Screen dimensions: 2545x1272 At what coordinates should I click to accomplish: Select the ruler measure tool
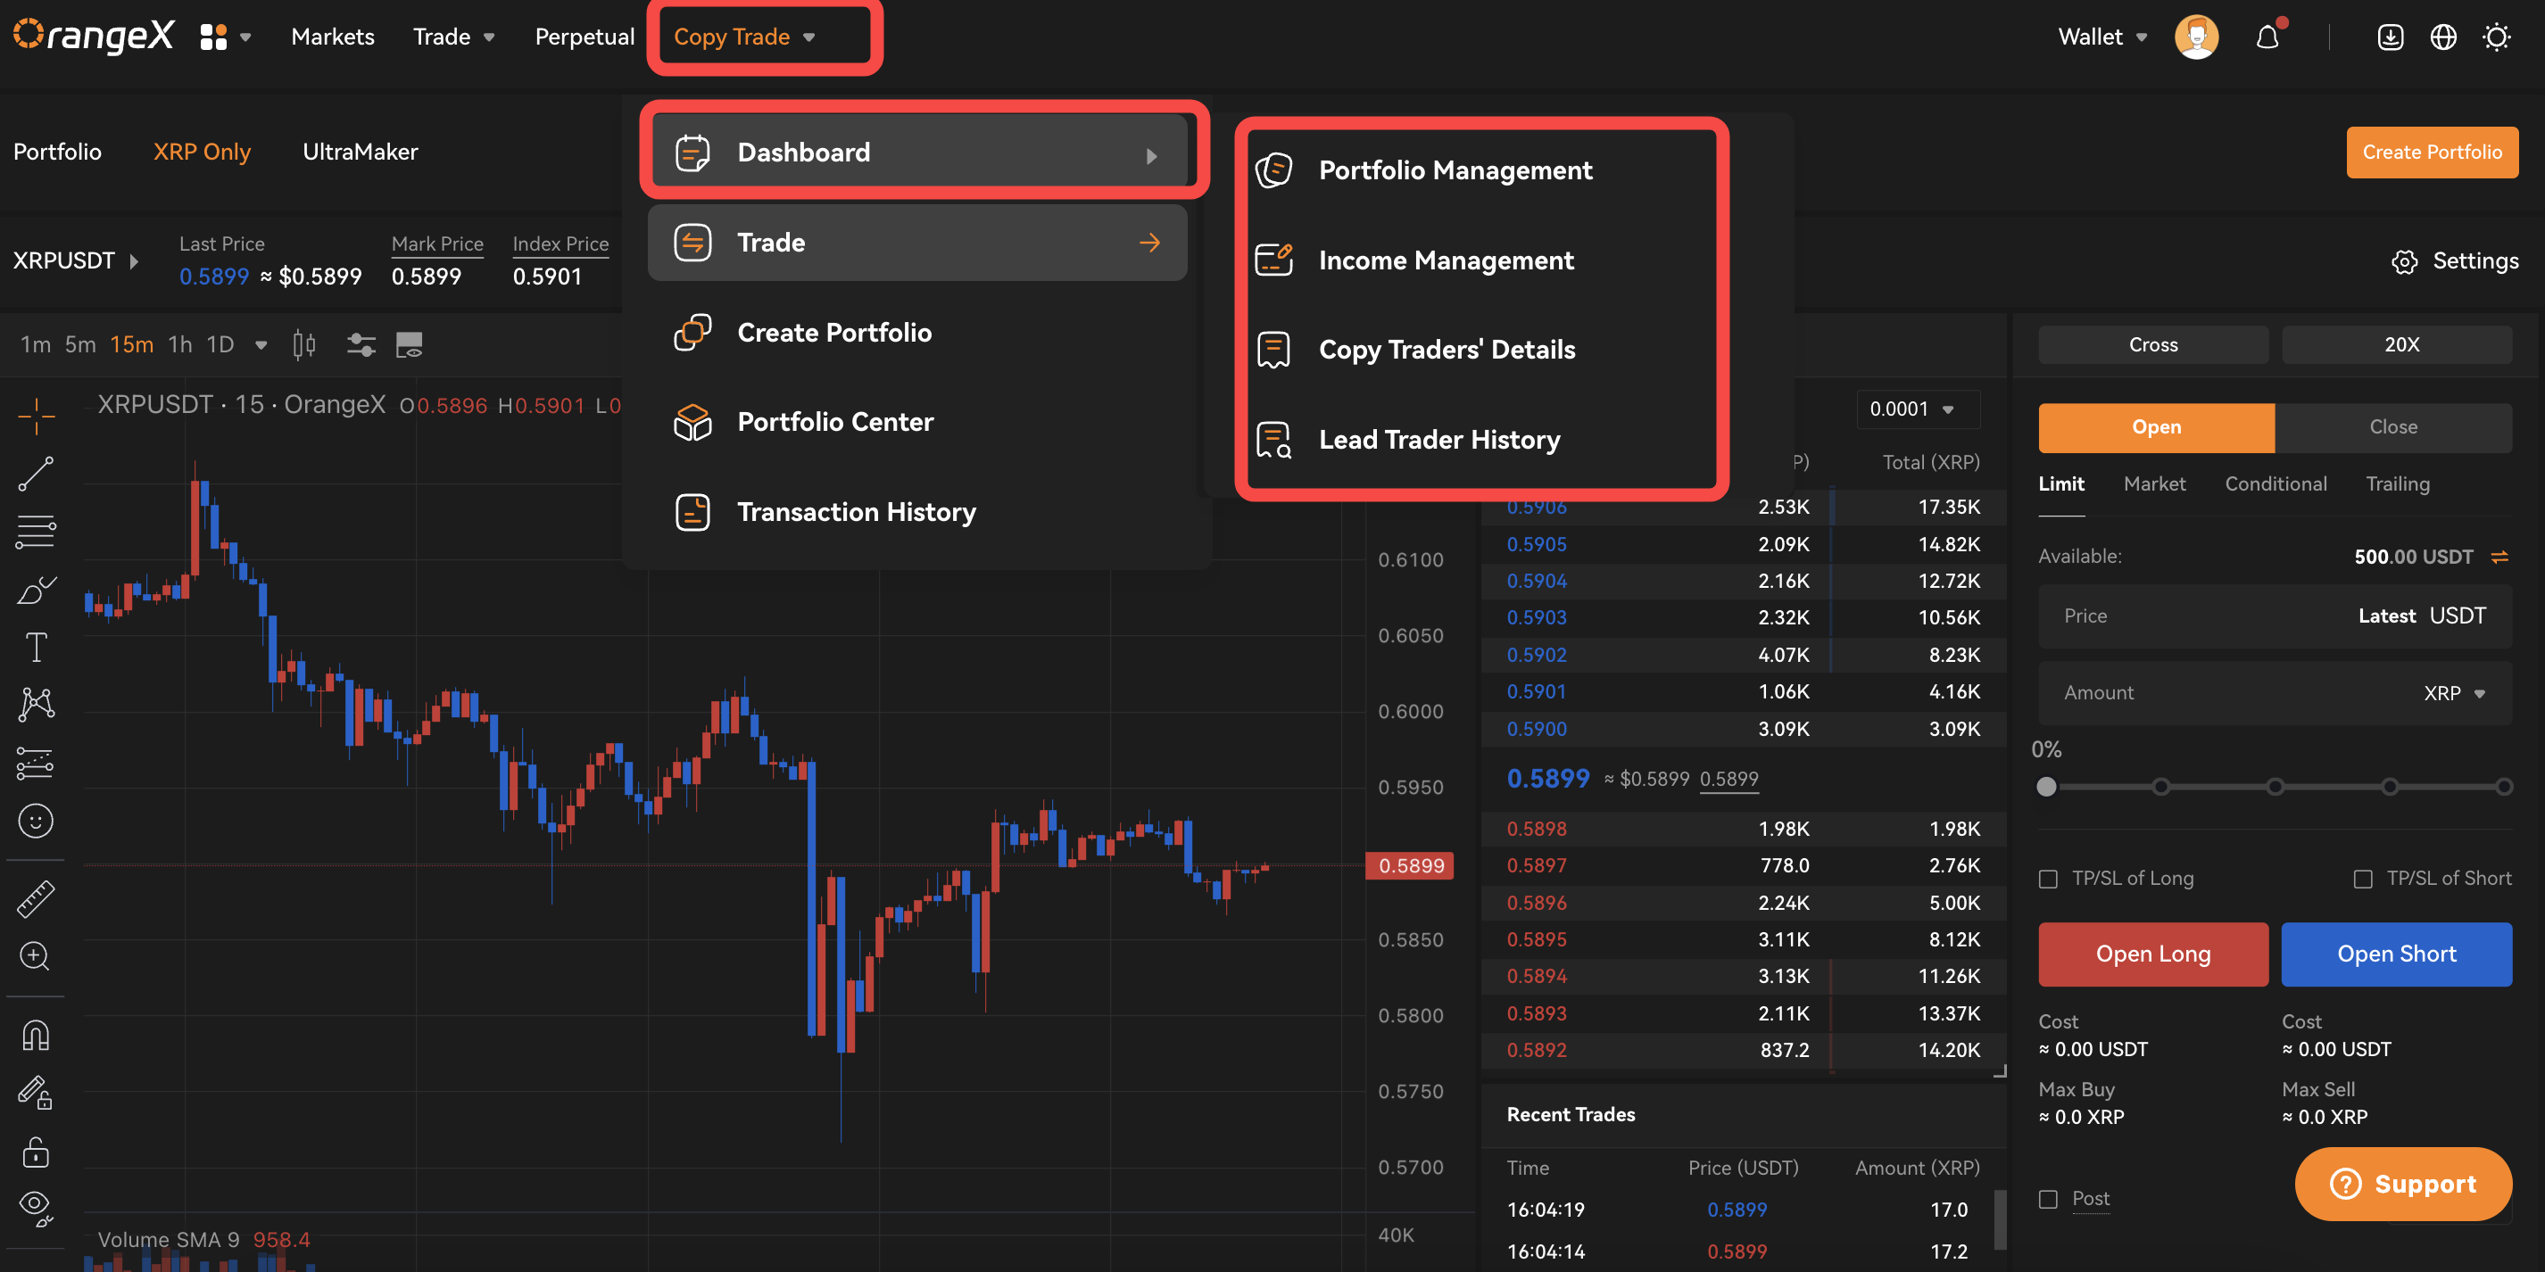tap(37, 899)
